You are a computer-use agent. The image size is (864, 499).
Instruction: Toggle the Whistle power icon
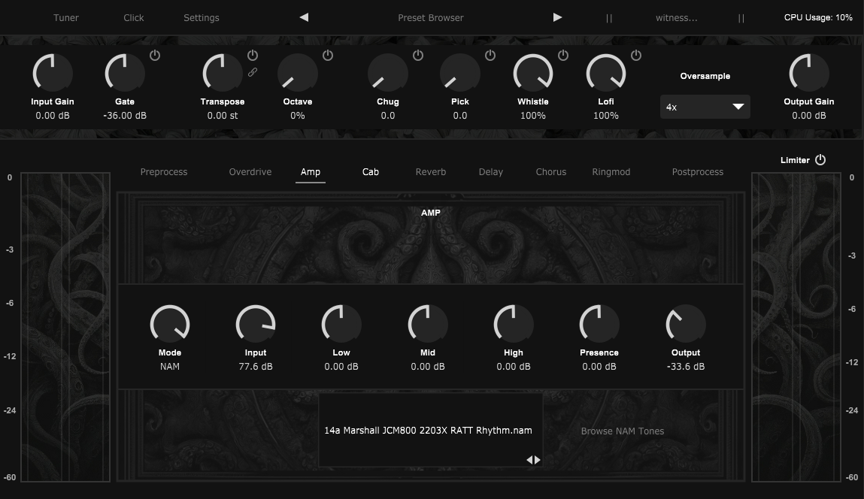[x=563, y=55]
